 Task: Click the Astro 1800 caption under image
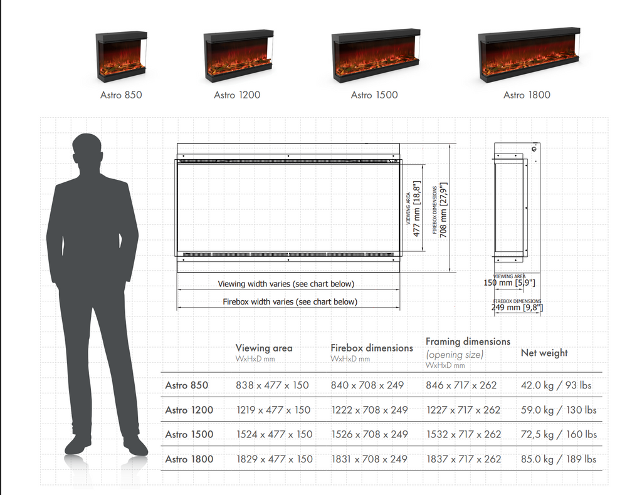pyautogui.click(x=527, y=95)
